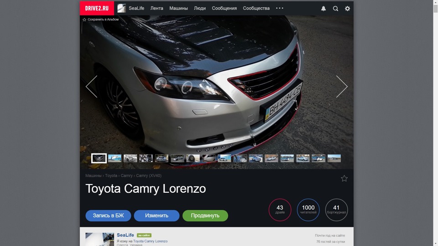The height and width of the screenshot is (246, 438).
Task: Select the fifth gallery thumbnail
Action: 162,159
